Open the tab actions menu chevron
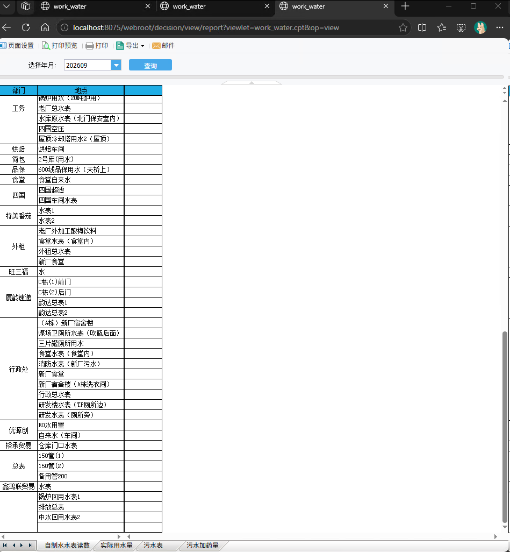The height and width of the screenshot is (552, 510). (6, 6)
